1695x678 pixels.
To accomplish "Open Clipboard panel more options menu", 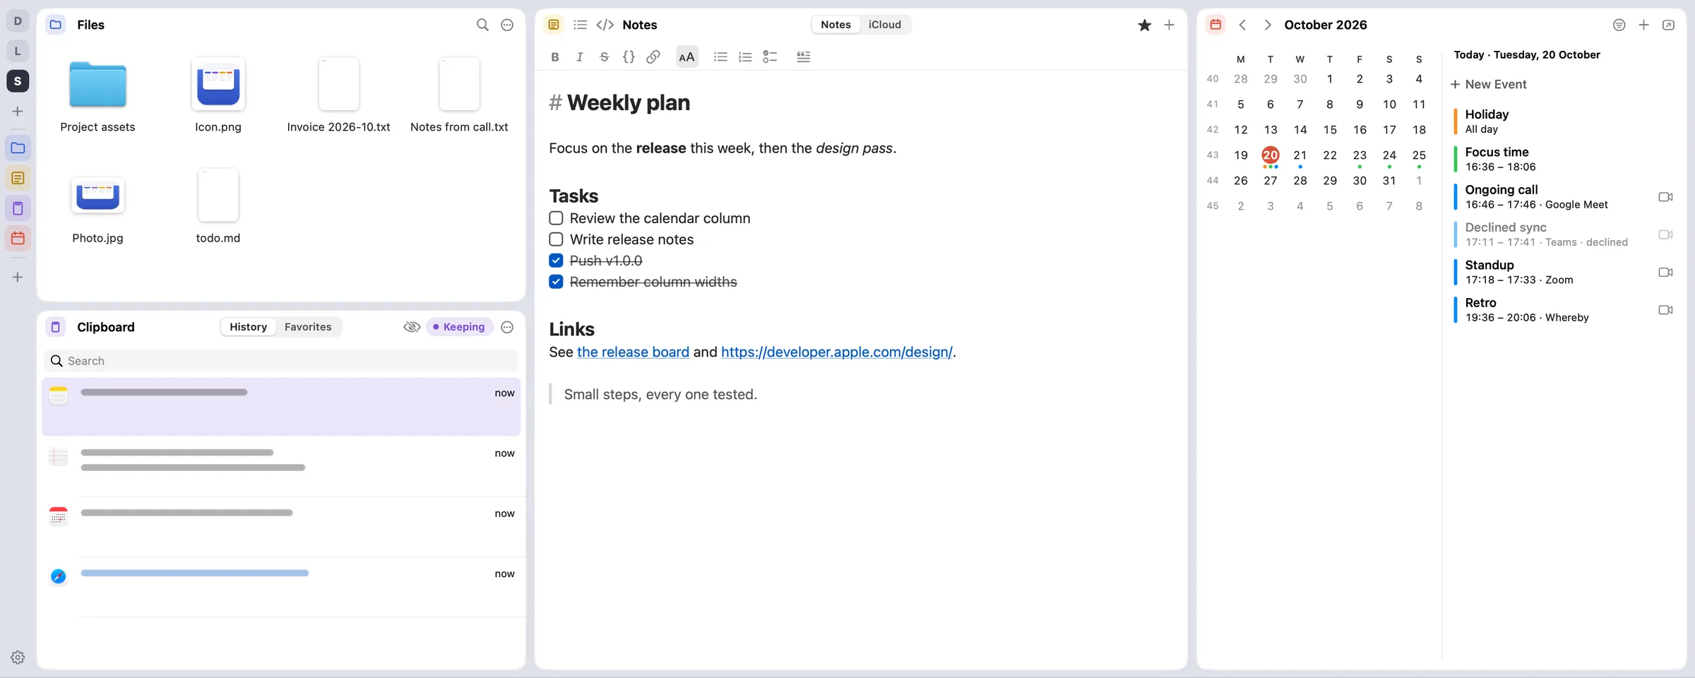I will [x=507, y=327].
